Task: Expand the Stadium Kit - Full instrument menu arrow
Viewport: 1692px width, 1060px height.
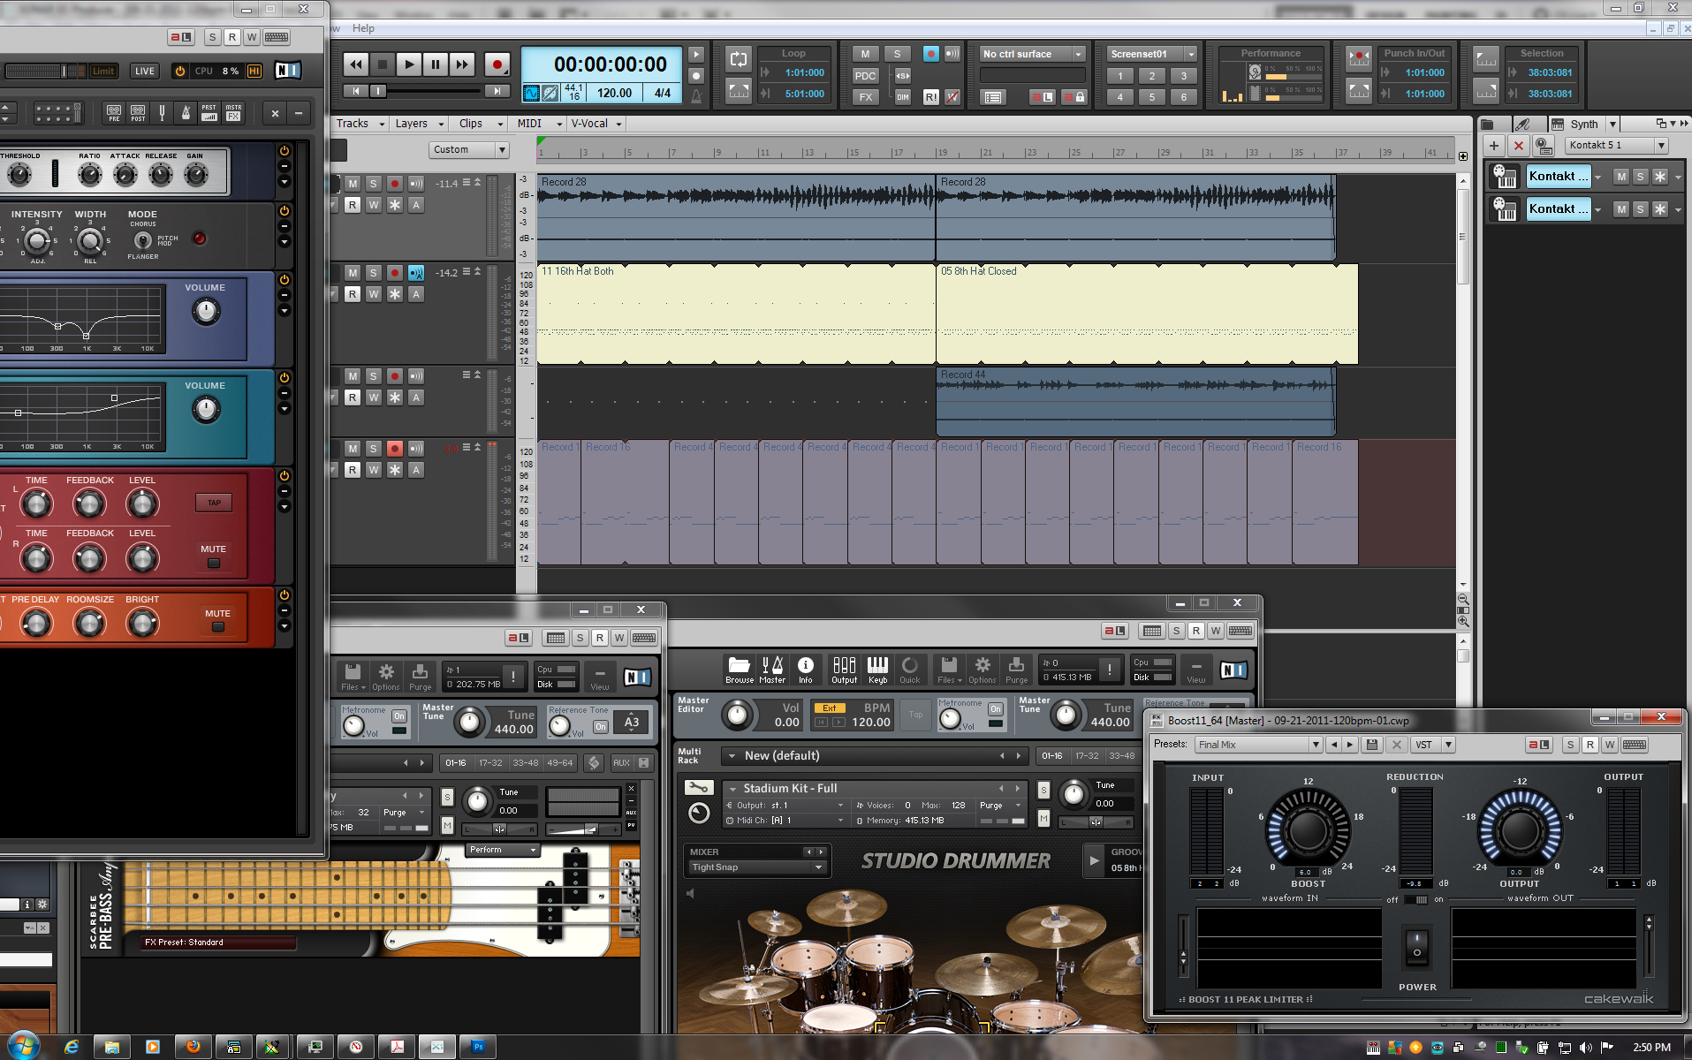Action: click(x=732, y=789)
